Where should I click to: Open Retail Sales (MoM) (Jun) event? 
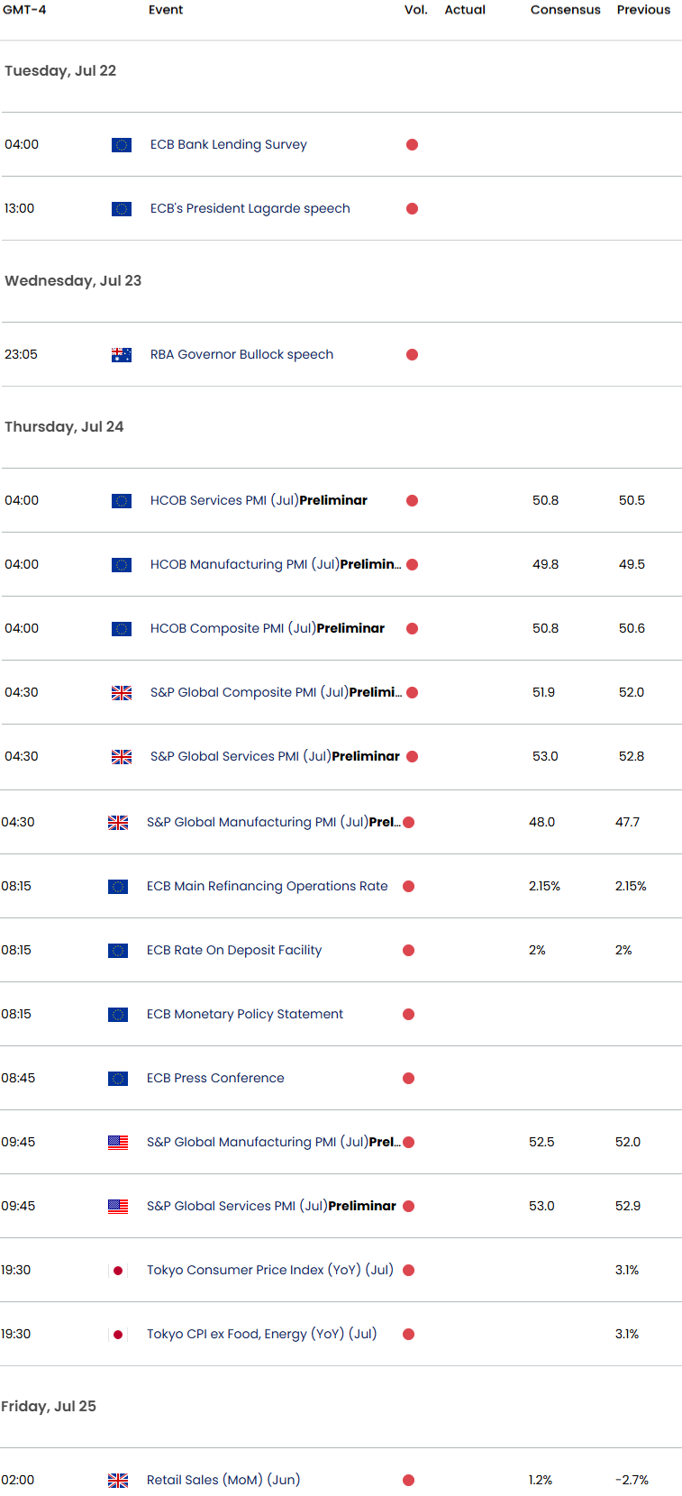click(223, 1481)
